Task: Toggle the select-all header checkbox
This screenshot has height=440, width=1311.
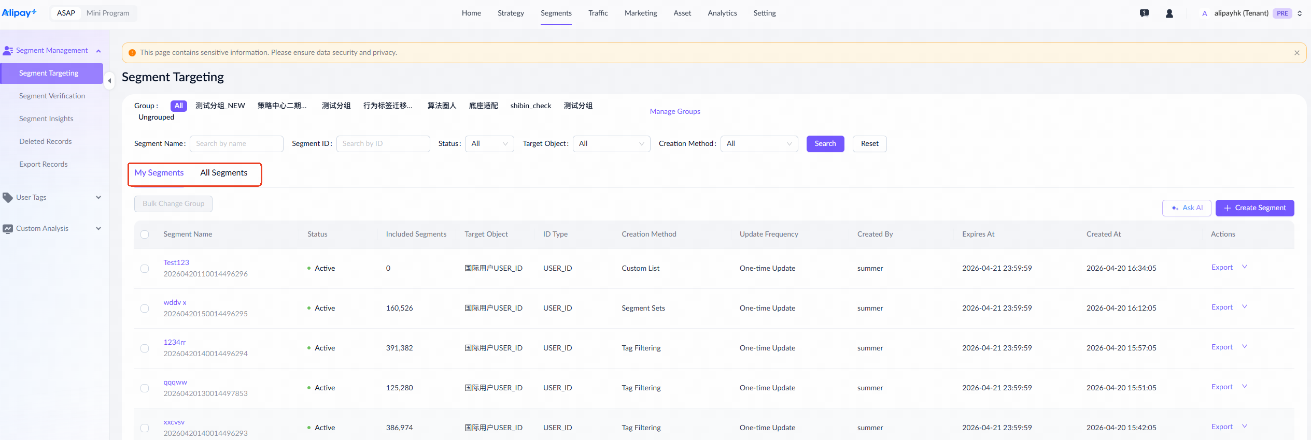Action: (x=145, y=234)
